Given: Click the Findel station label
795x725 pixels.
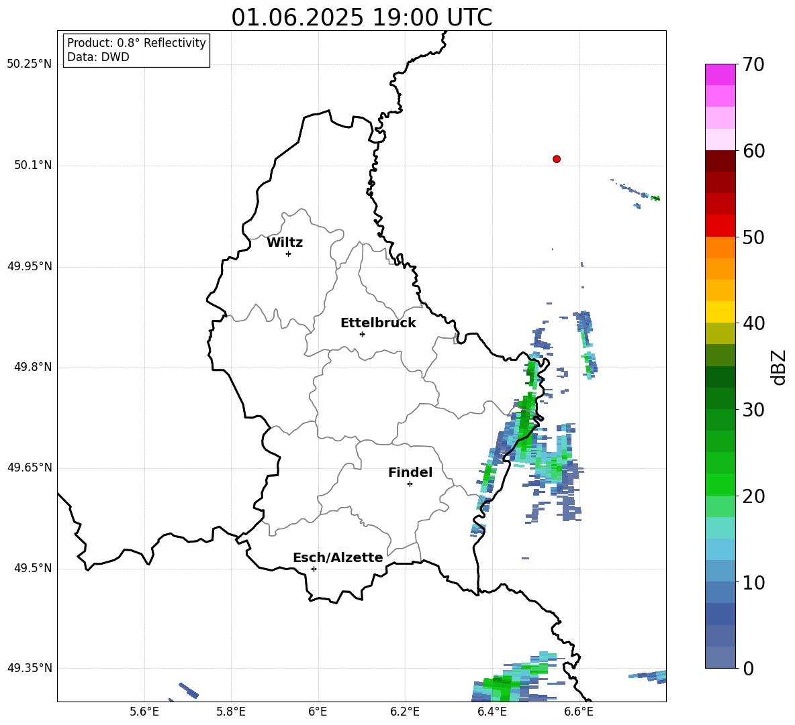Looking at the screenshot, I should [x=410, y=472].
